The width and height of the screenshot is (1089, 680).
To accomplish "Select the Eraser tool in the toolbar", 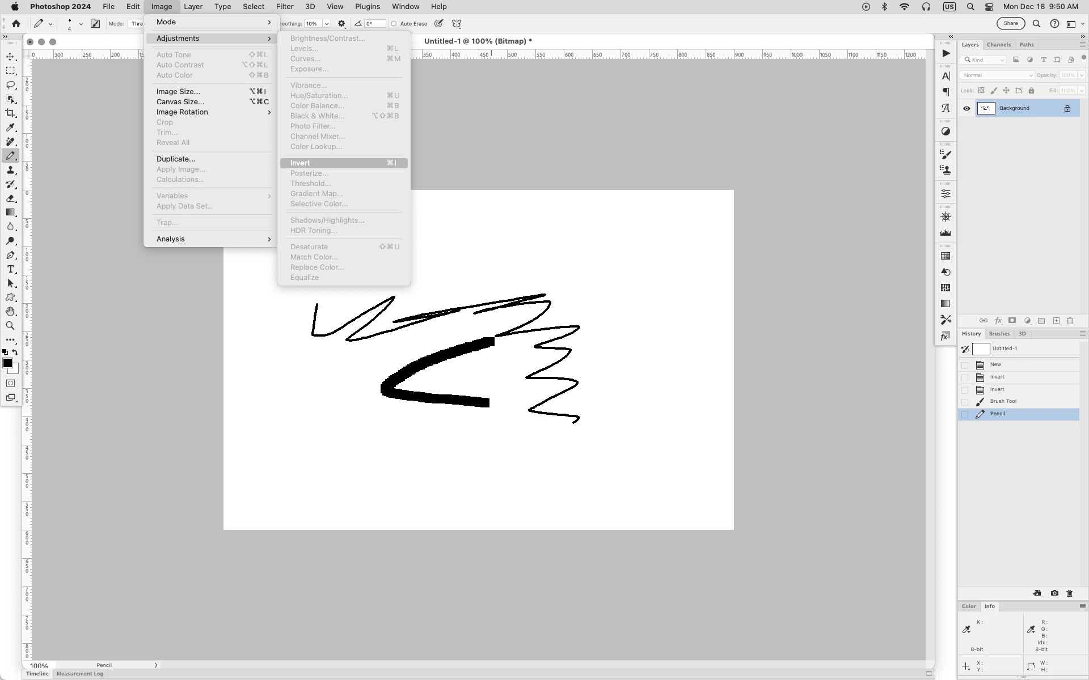I will (10, 198).
